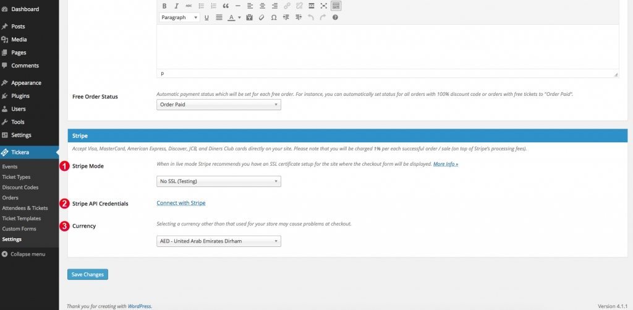633x310 pixels.
Task: Open the text color picker arrow
Action: [239, 17]
